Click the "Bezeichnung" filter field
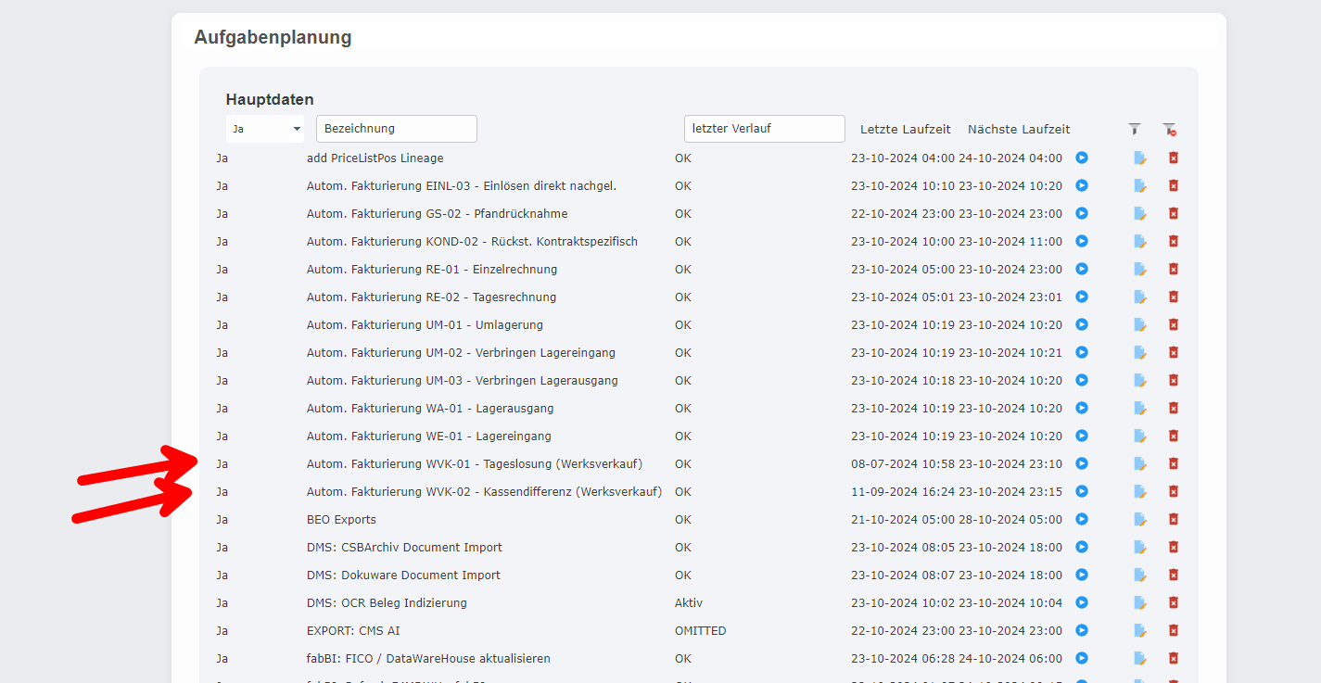The image size is (1321, 683). [x=397, y=128]
